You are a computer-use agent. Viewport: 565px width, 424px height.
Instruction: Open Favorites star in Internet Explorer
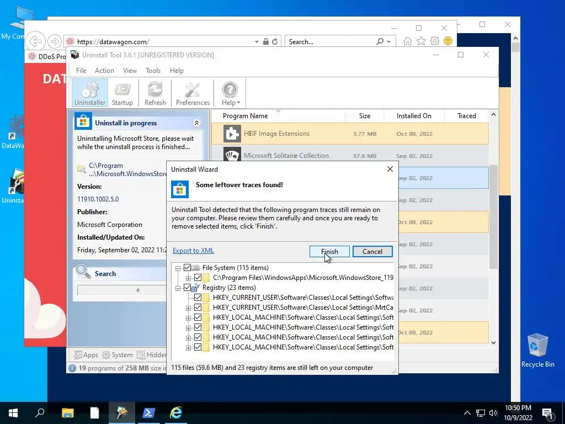(x=421, y=41)
